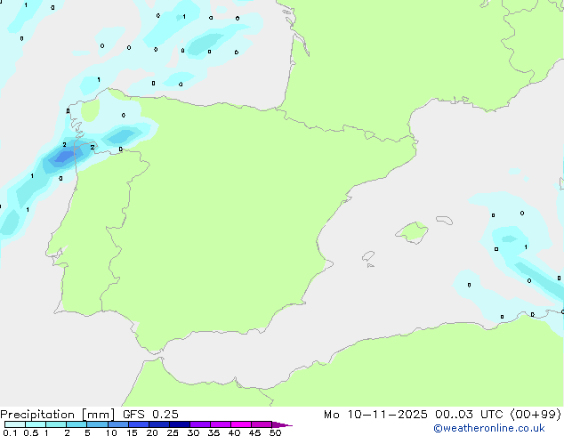564x436 pixels.
Task: Click the '00..03 UTC' time text
Action: point(469,415)
